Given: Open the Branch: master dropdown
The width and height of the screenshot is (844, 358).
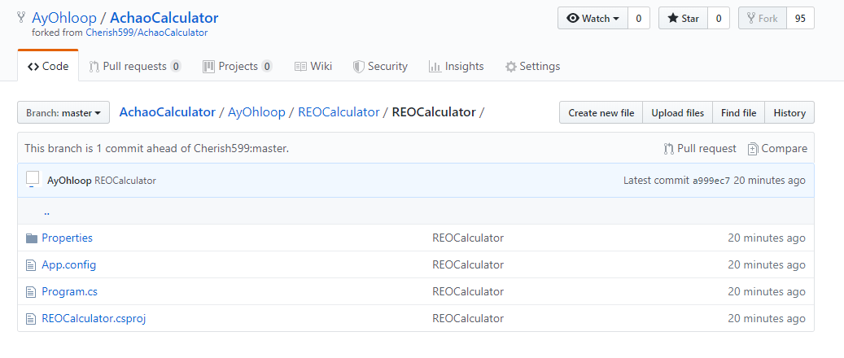Looking at the screenshot, I should coord(63,112).
